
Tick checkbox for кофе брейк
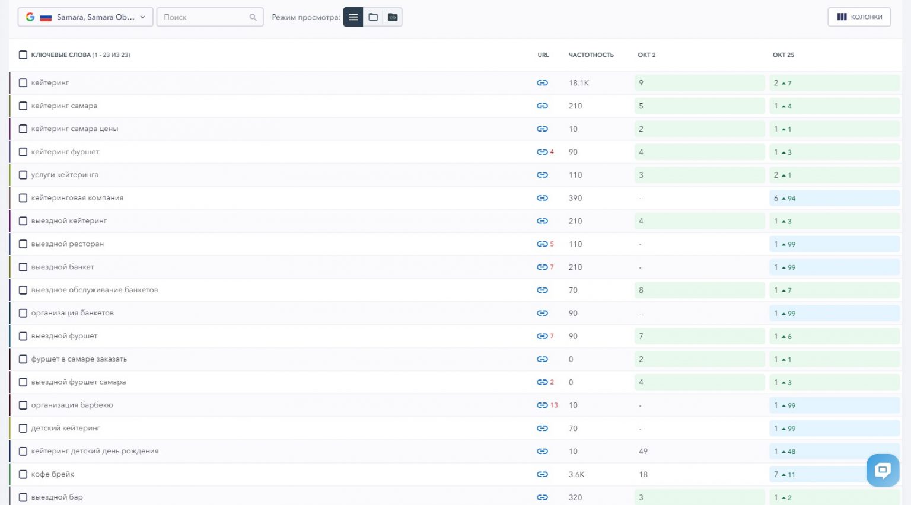click(x=23, y=474)
